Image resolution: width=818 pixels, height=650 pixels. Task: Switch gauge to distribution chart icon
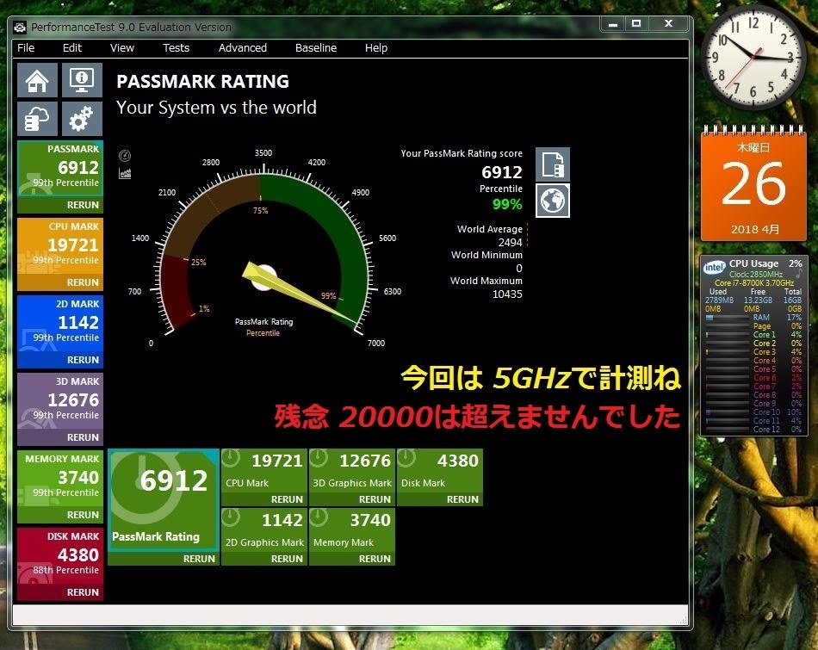tap(125, 173)
